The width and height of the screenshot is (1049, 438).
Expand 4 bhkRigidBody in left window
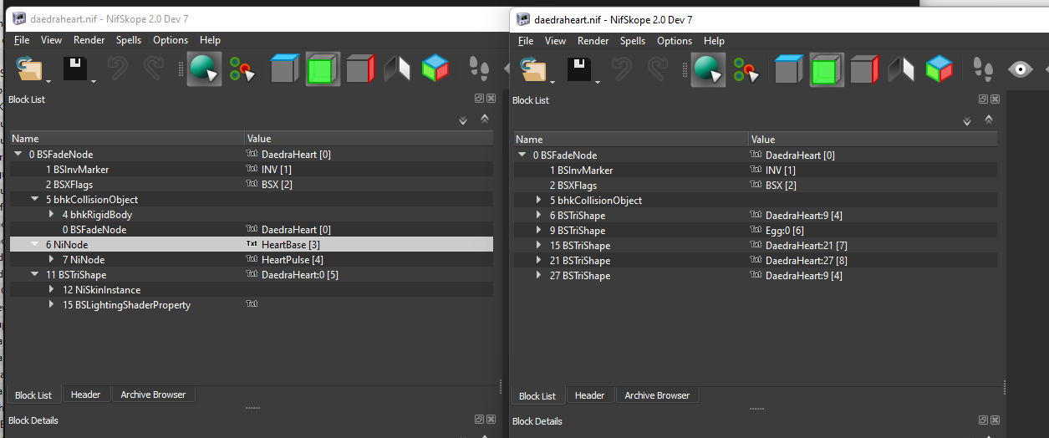pos(52,215)
